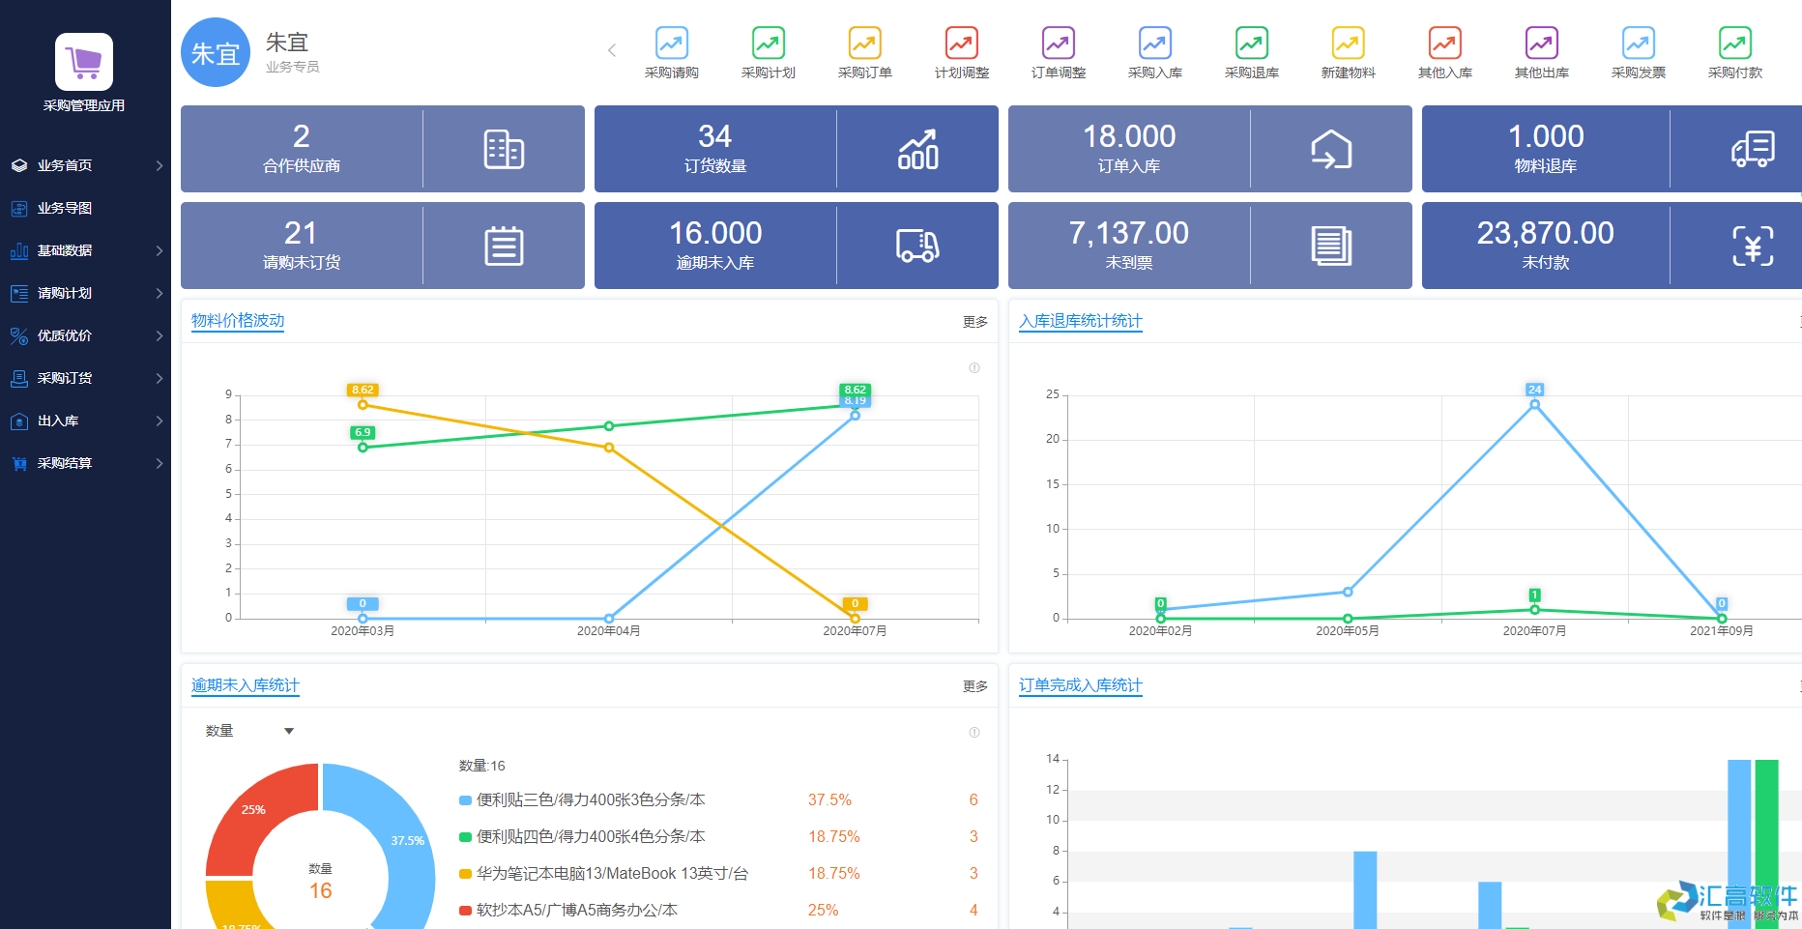Open the 逾期未入库统计 link
The width and height of the screenshot is (1802, 929).
point(244,685)
